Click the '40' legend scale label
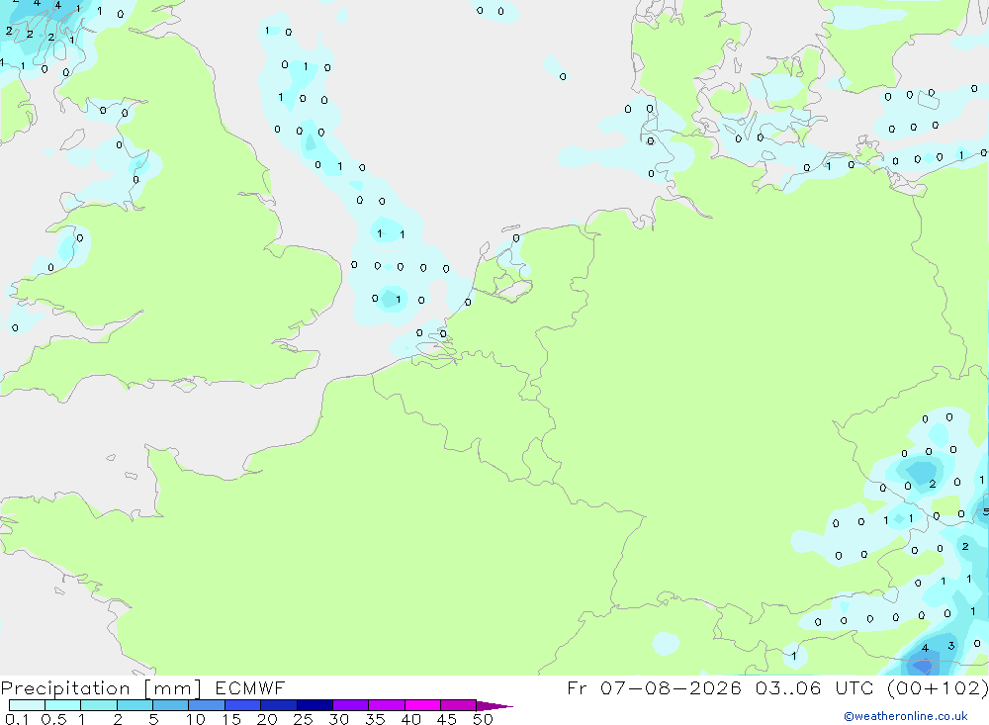This screenshot has width=989, height=725. coord(410,719)
